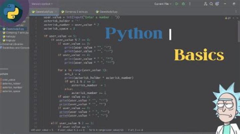Image resolution: width=240 pixels, height=134 pixels.
Task: Select hata.py in the project tree
Action: click(9, 36)
